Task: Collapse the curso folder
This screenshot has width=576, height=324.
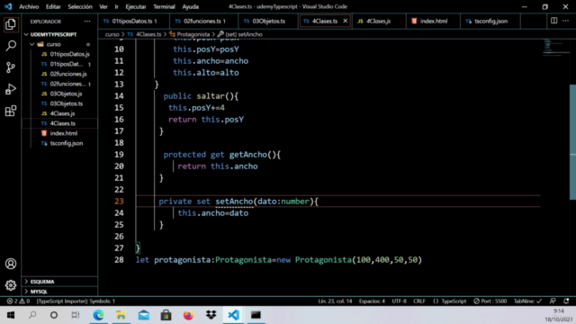Action: [x=54, y=44]
